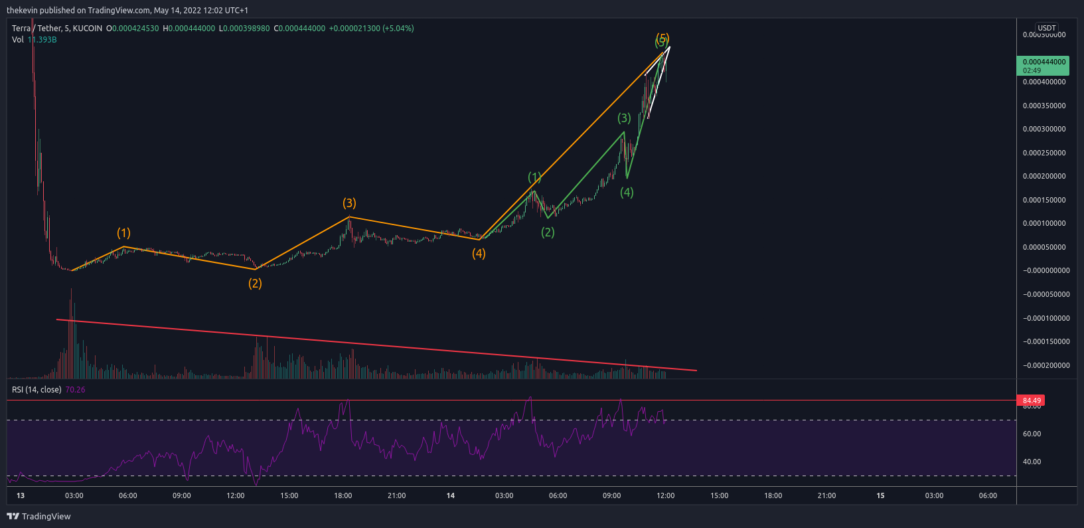Click the 'RSI (14, close)' indicator legend
The image size is (1084, 528).
click(x=37, y=390)
